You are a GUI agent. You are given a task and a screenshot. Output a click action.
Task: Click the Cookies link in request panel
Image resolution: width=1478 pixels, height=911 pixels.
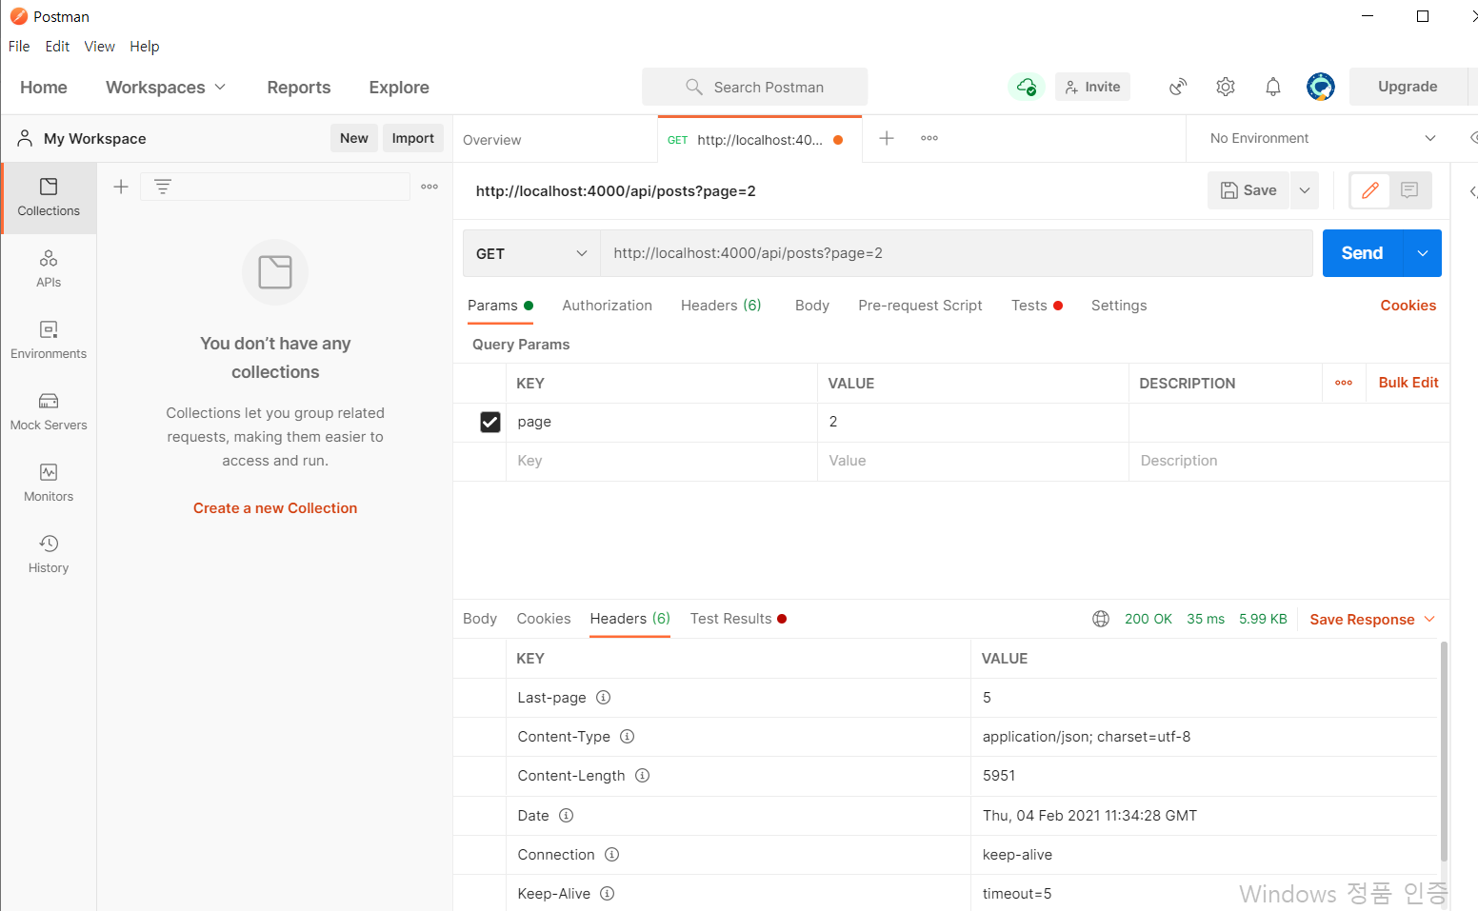point(1408,306)
